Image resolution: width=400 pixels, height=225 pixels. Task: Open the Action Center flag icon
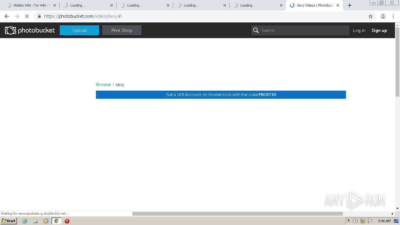tap(370, 221)
